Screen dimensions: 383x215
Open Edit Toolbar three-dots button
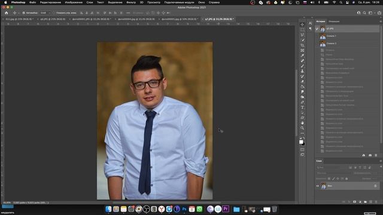302,133
